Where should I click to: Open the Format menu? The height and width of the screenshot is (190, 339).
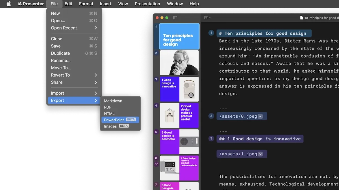[x=86, y=4]
